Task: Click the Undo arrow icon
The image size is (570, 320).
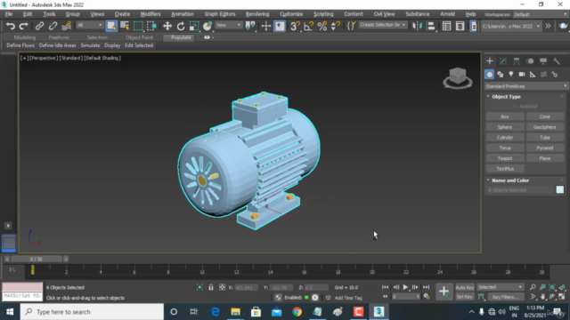Action: 11,26
